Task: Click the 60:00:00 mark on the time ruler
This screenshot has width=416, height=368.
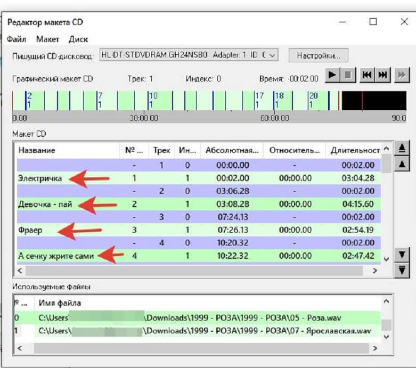Action: (x=274, y=118)
